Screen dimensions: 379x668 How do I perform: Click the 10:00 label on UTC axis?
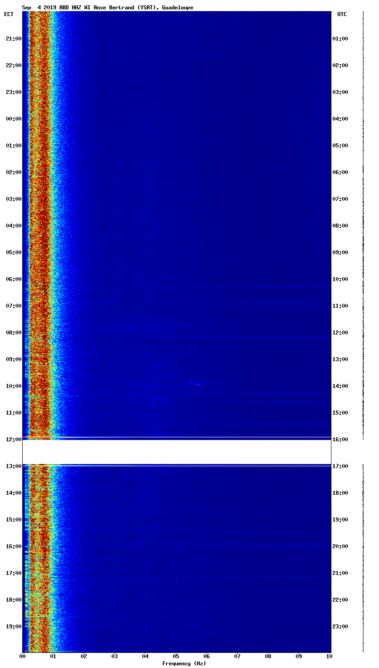(340, 279)
